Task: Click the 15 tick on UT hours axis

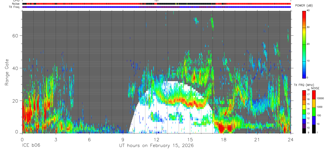Action: point(190,140)
